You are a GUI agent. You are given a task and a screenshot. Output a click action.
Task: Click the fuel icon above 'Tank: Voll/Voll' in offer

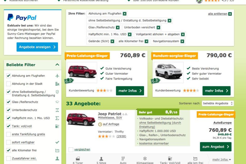tap(170, 159)
